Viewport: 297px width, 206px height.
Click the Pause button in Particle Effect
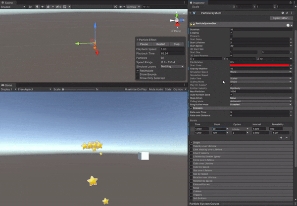pyautogui.click(x=144, y=44)
